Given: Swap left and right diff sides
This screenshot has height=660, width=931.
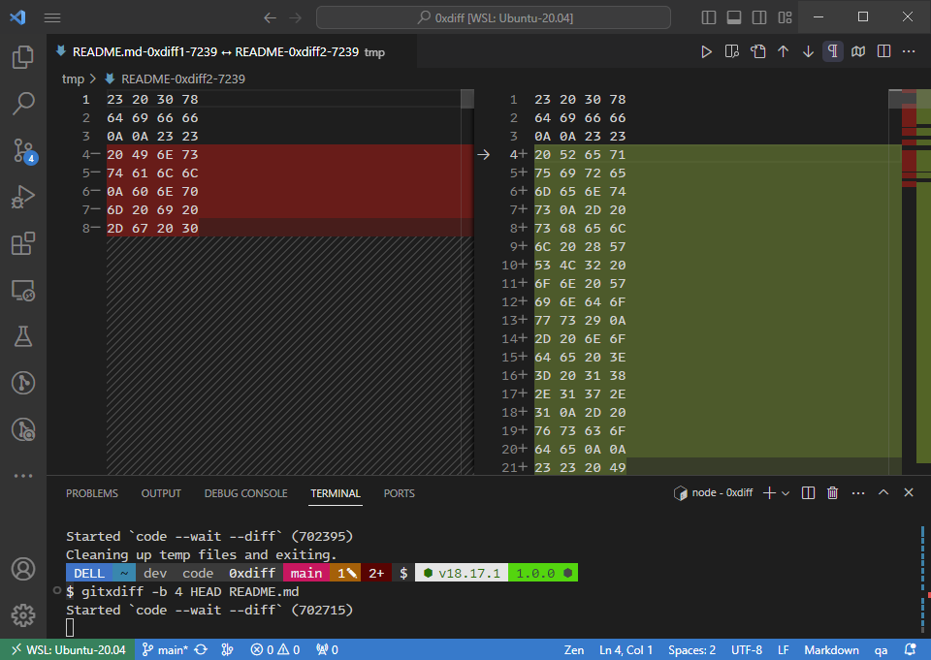Looking at the screenshot, I should [x=757, y=51].
